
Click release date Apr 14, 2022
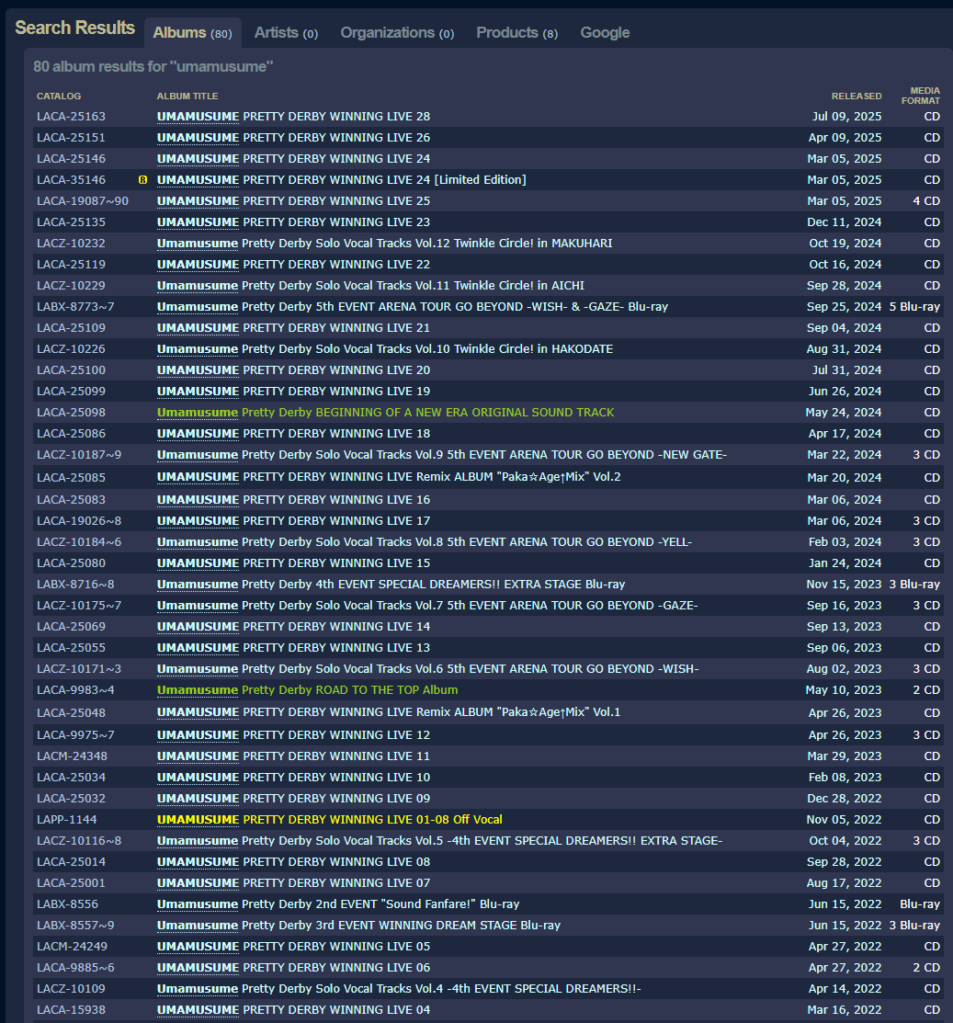tap(845, 989)
